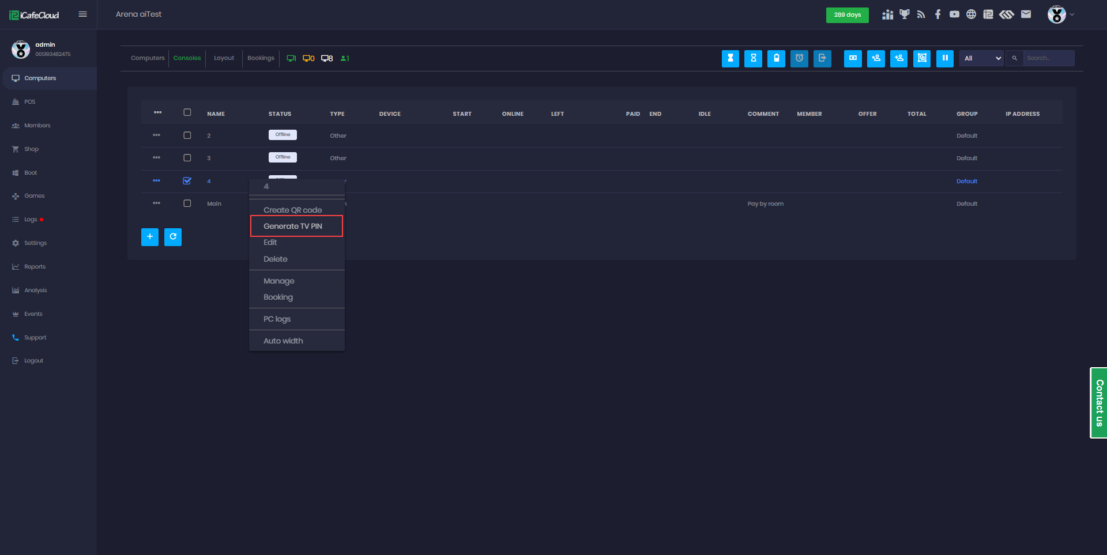Uncheck the checkbox for console 4
The image size is (1107, 555).
(x=187, y=181)
